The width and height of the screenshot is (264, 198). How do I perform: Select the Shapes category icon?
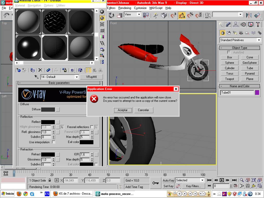click(x=229, y=33)
